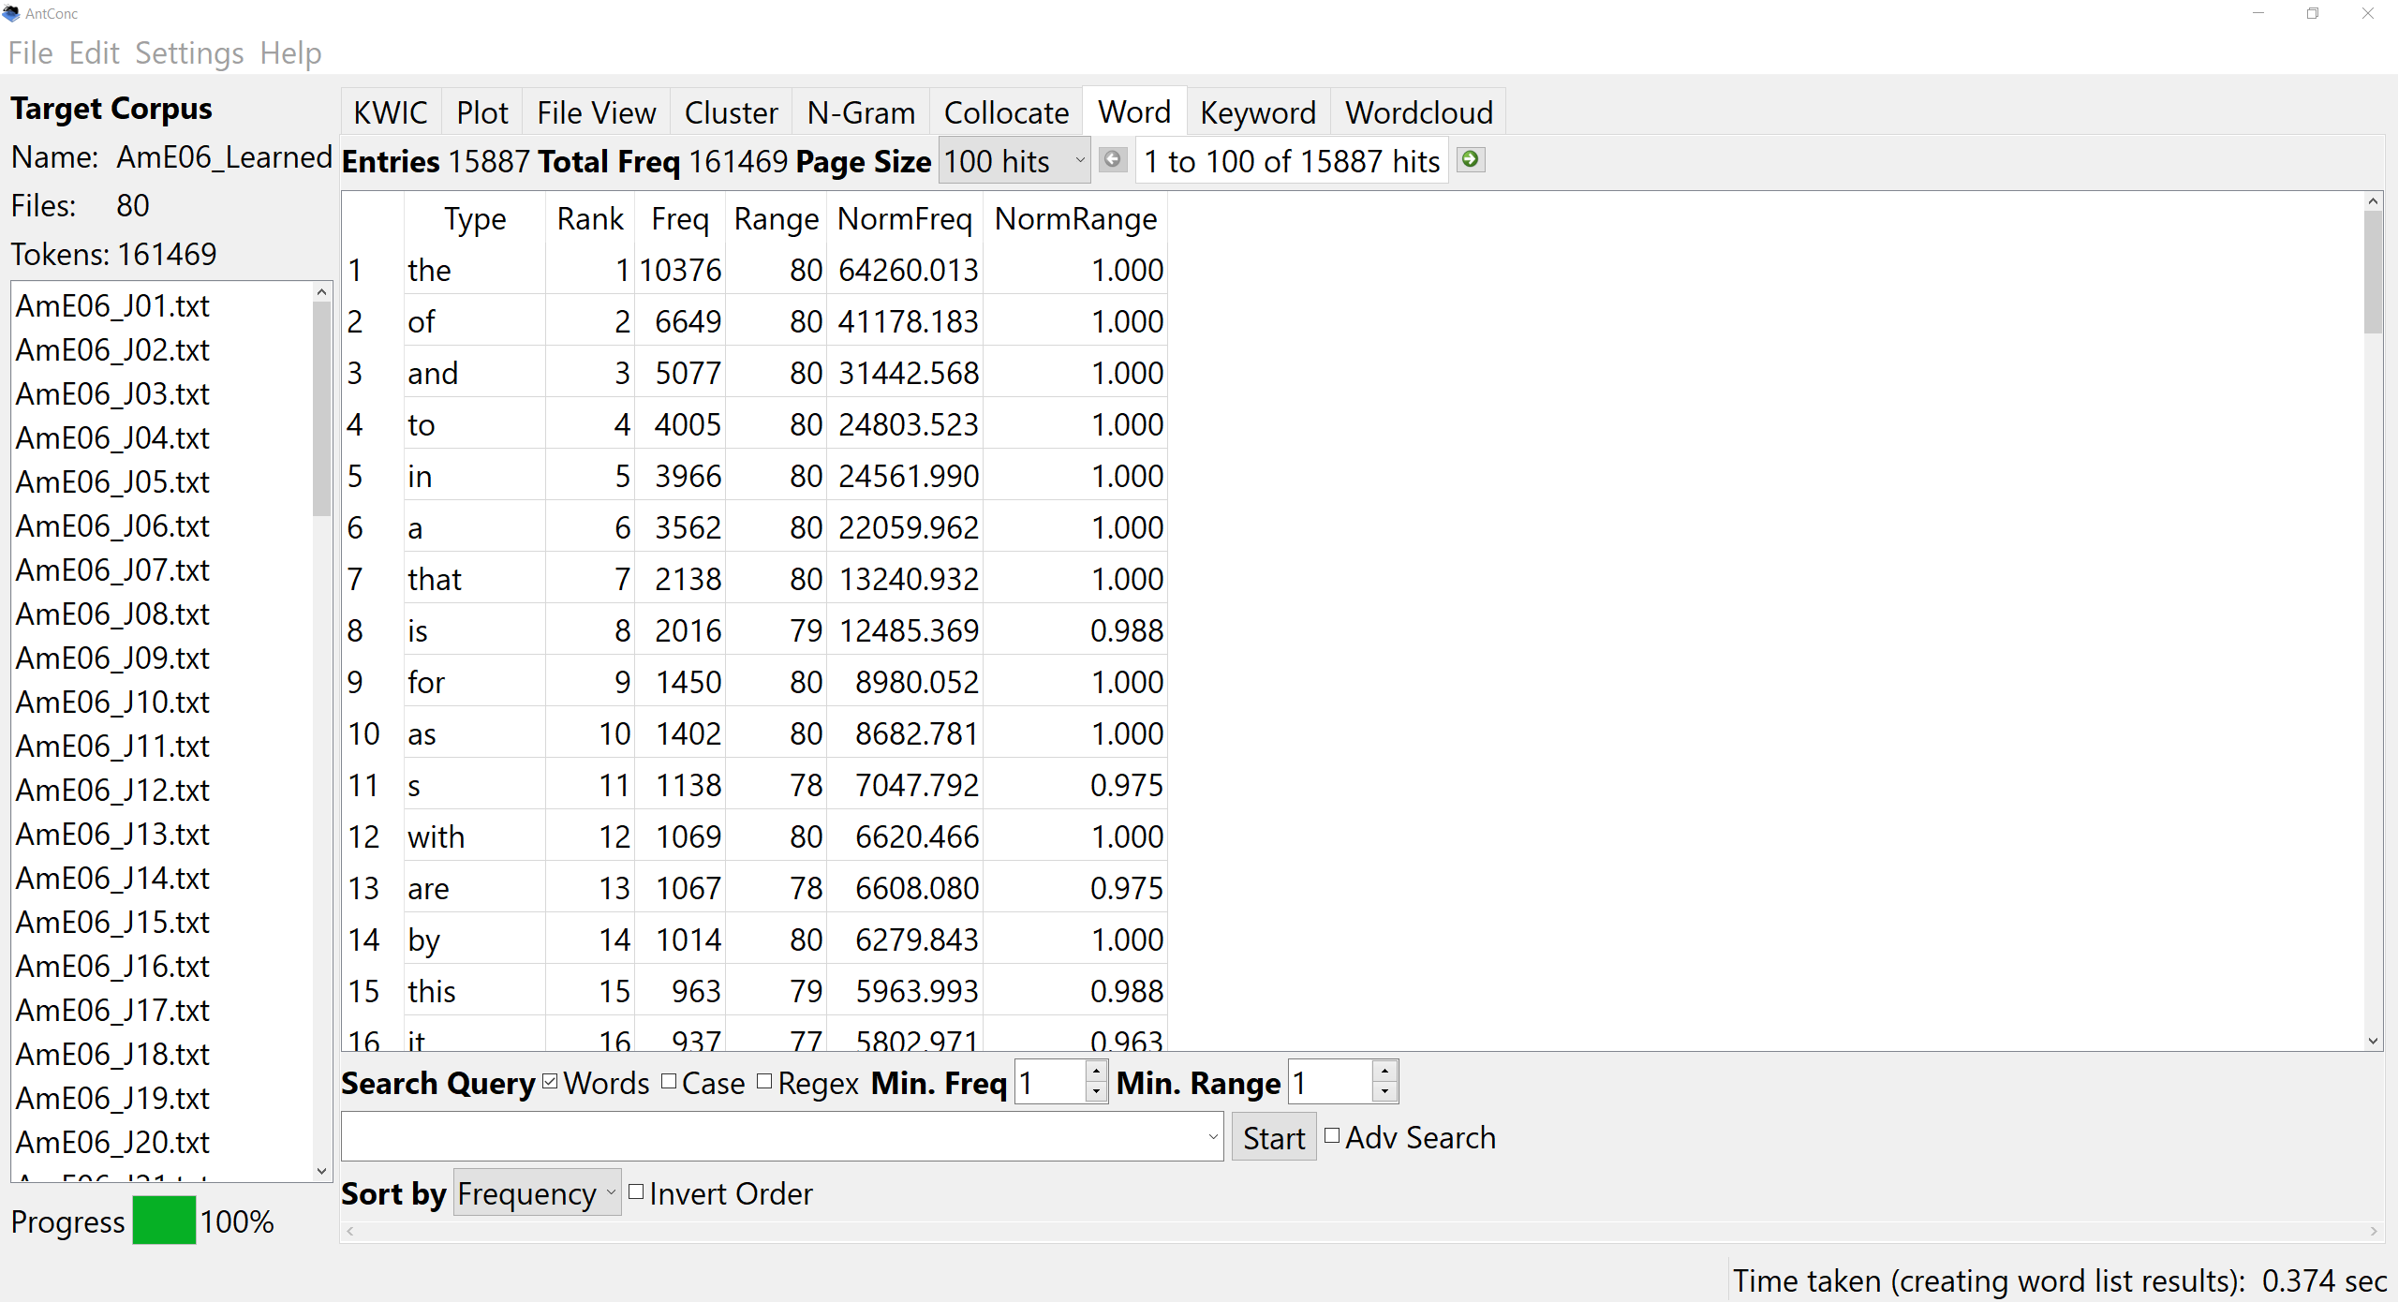The height and width of the screenshot is (1302, 2398).
Task: Expand the search query history dropdown
Action: point(1212,1137)
